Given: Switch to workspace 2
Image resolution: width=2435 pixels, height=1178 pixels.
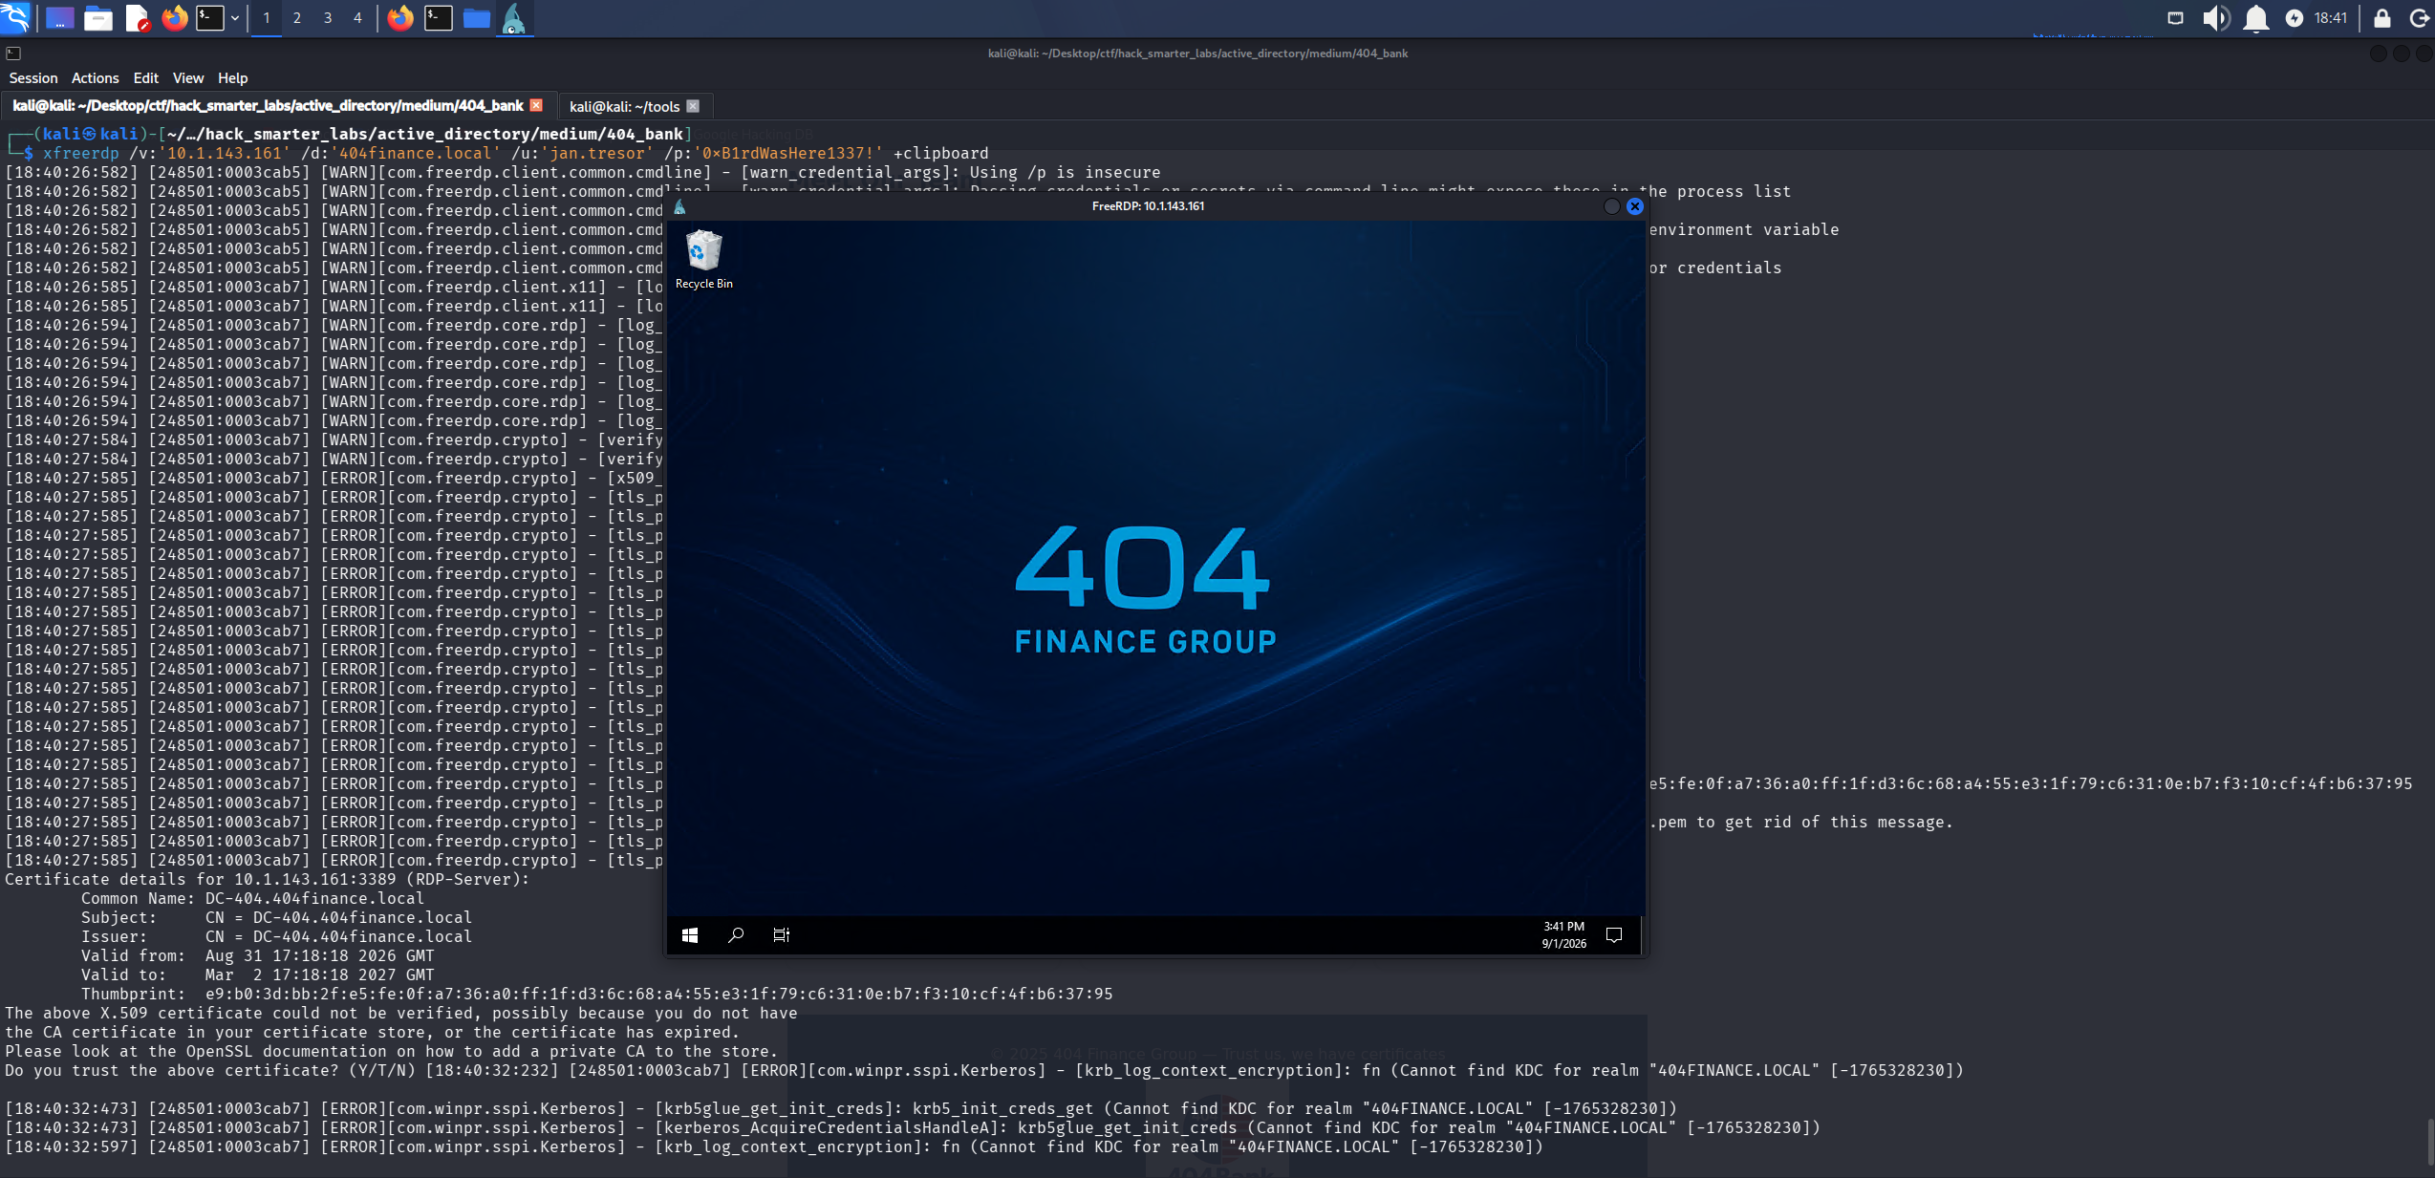Looking at the screenshot, I should point(297,18).
